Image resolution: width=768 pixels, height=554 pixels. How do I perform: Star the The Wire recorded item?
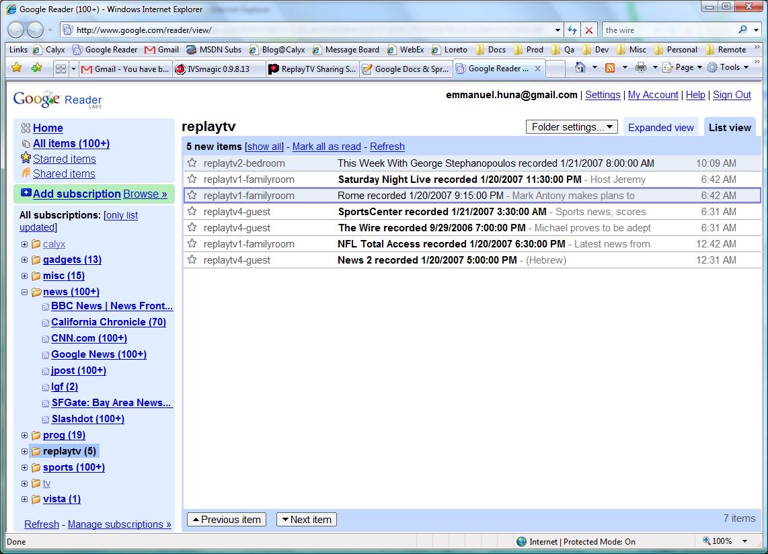[x=192, y=227]
